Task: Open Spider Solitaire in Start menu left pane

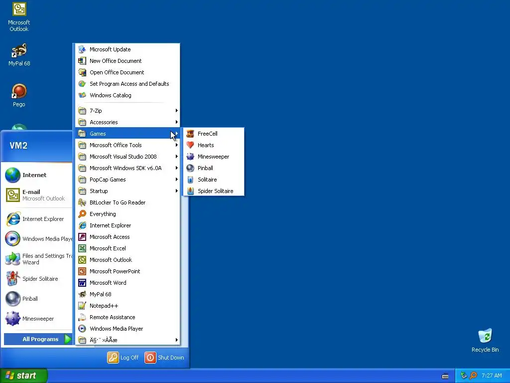Action: pos(37,279)
